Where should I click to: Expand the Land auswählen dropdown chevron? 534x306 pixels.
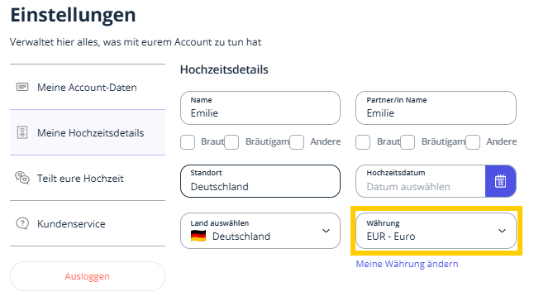tap(326, 231)
